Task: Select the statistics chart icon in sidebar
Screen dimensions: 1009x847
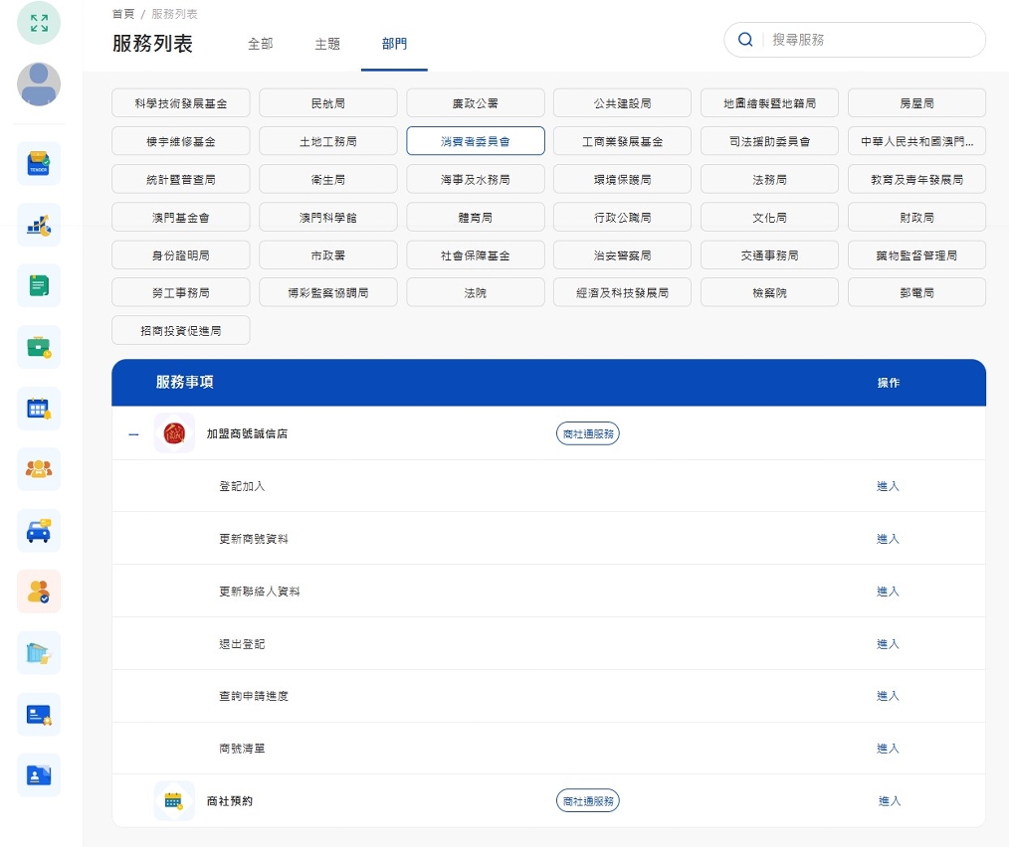Action: (38, 224)
